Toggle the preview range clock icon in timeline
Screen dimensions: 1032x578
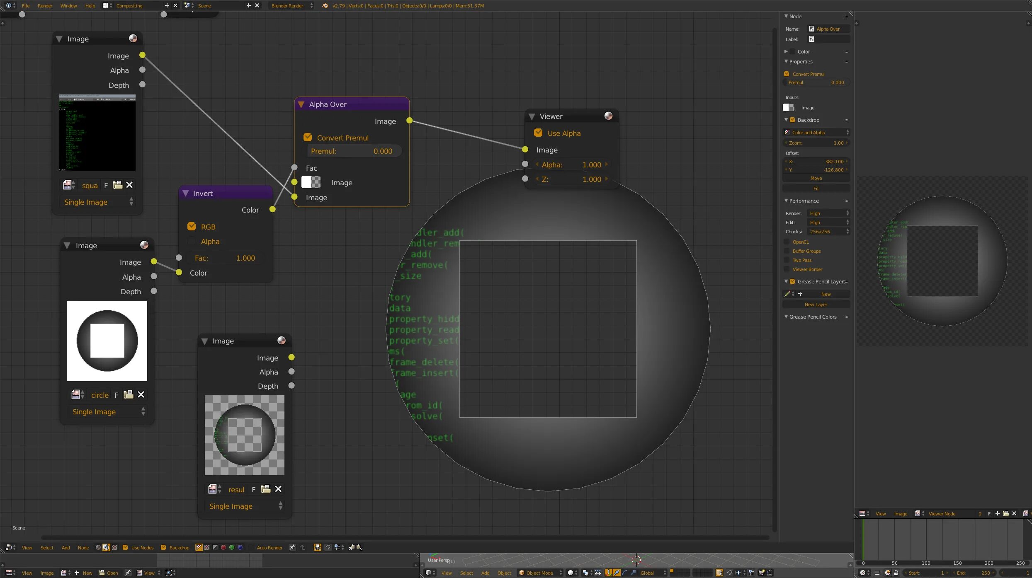point(888,573)
